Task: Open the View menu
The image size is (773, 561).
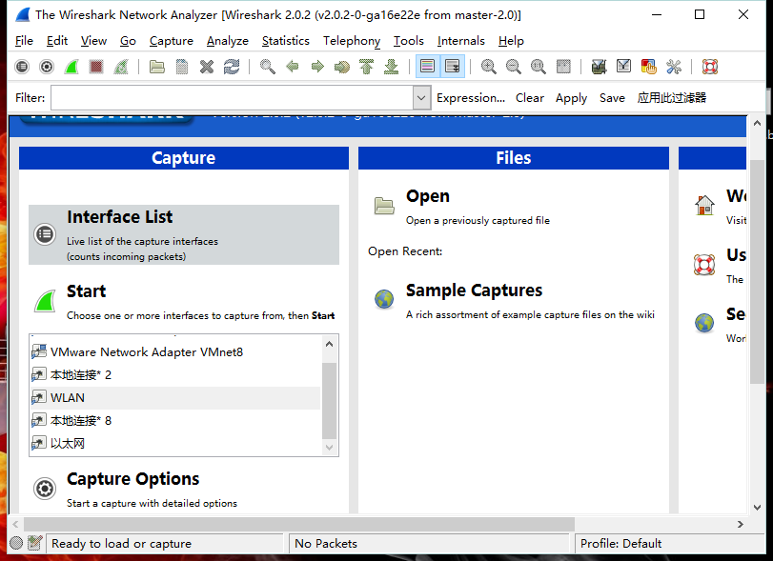Action: (x=93, y=41)
